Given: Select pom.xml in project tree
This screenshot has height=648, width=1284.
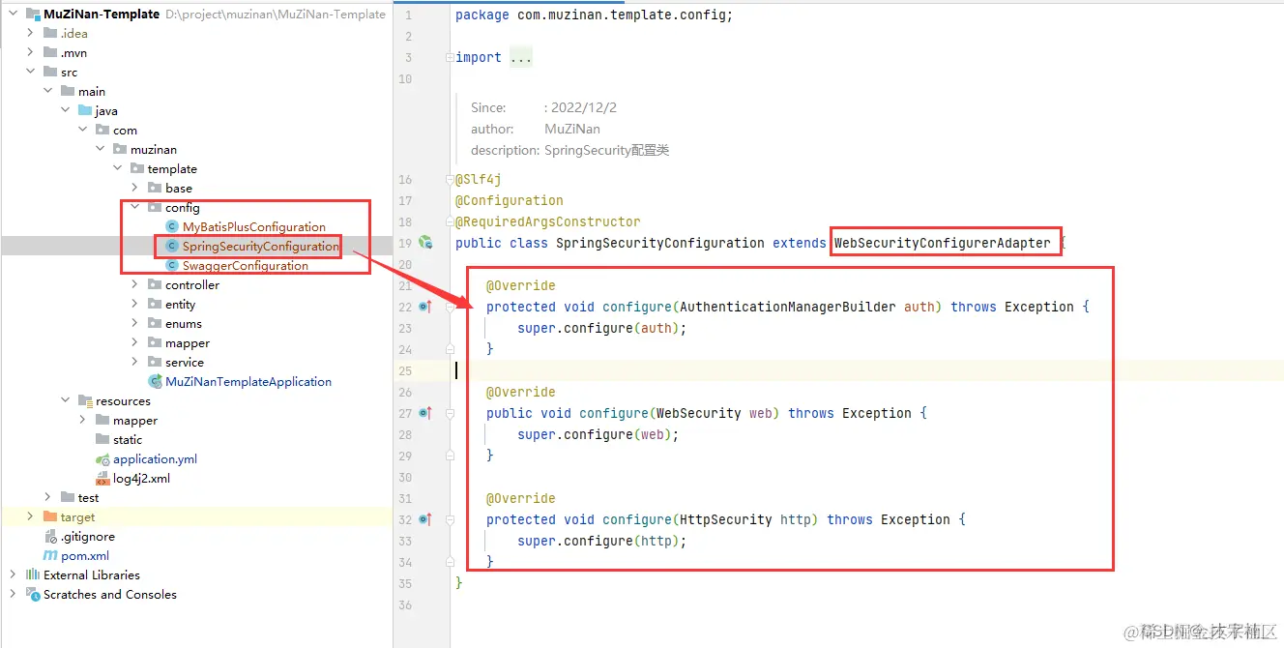Looking at the screenshot, I should (85, 556).
